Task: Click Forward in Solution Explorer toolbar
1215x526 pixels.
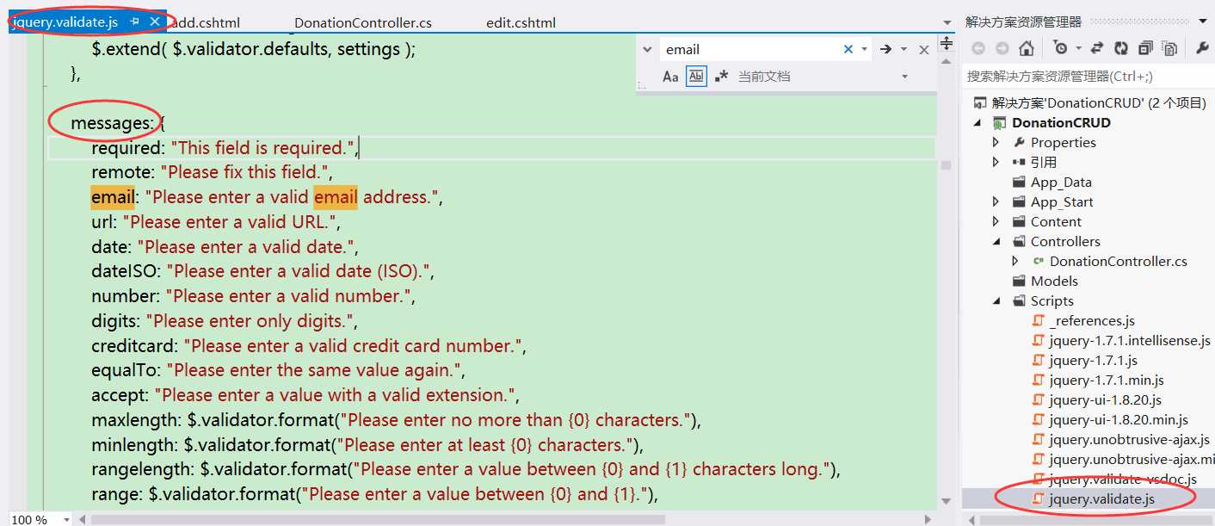Action: [x=1002, y=48]
